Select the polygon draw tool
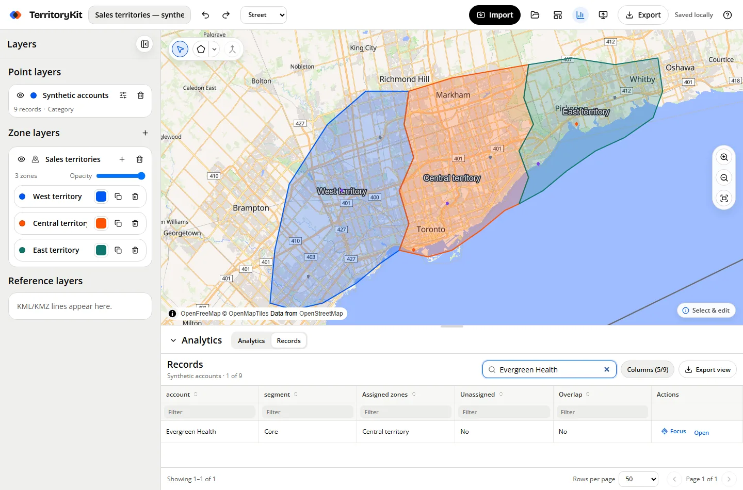743x490 pixels. pyautogui.click(x=201, y=50)
